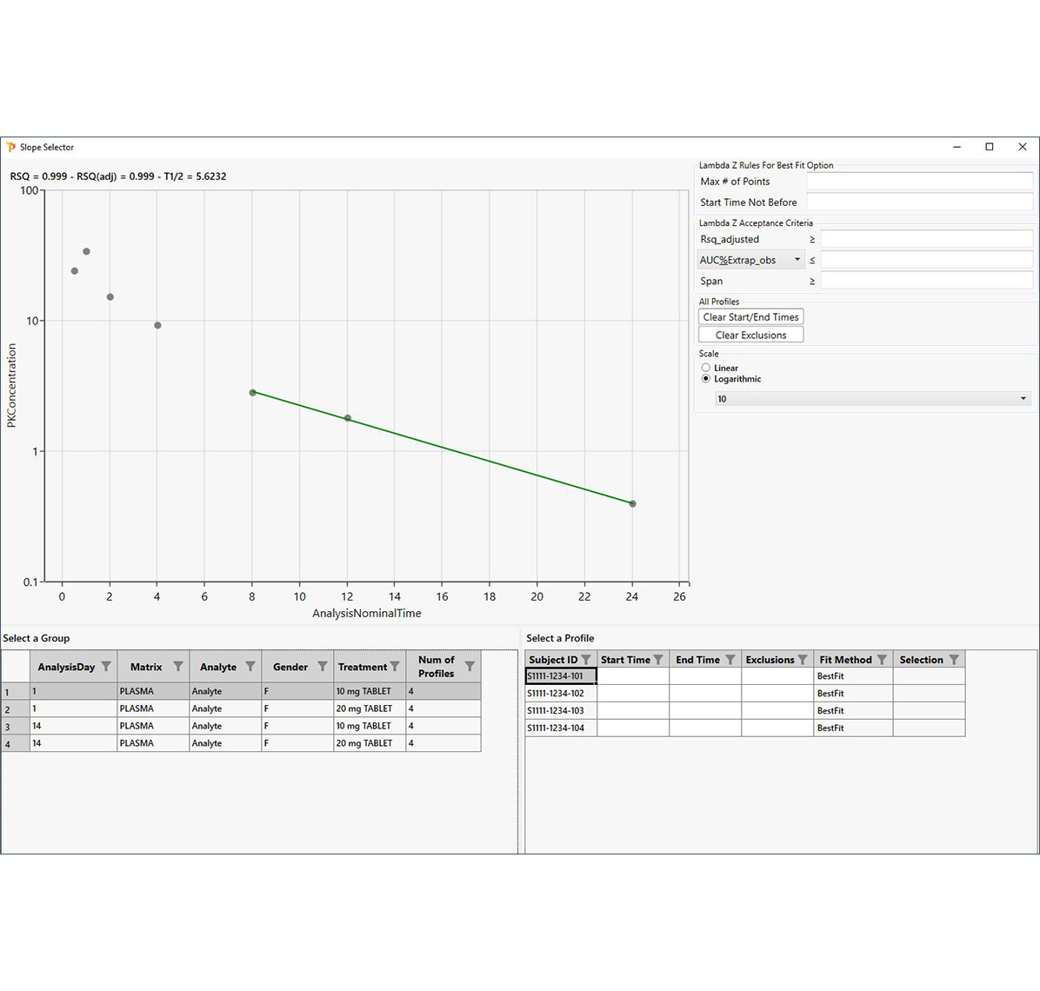Filter the Num of Profiles column
The height and width of the screenshot is (991, 1040).
click(470, 666)
